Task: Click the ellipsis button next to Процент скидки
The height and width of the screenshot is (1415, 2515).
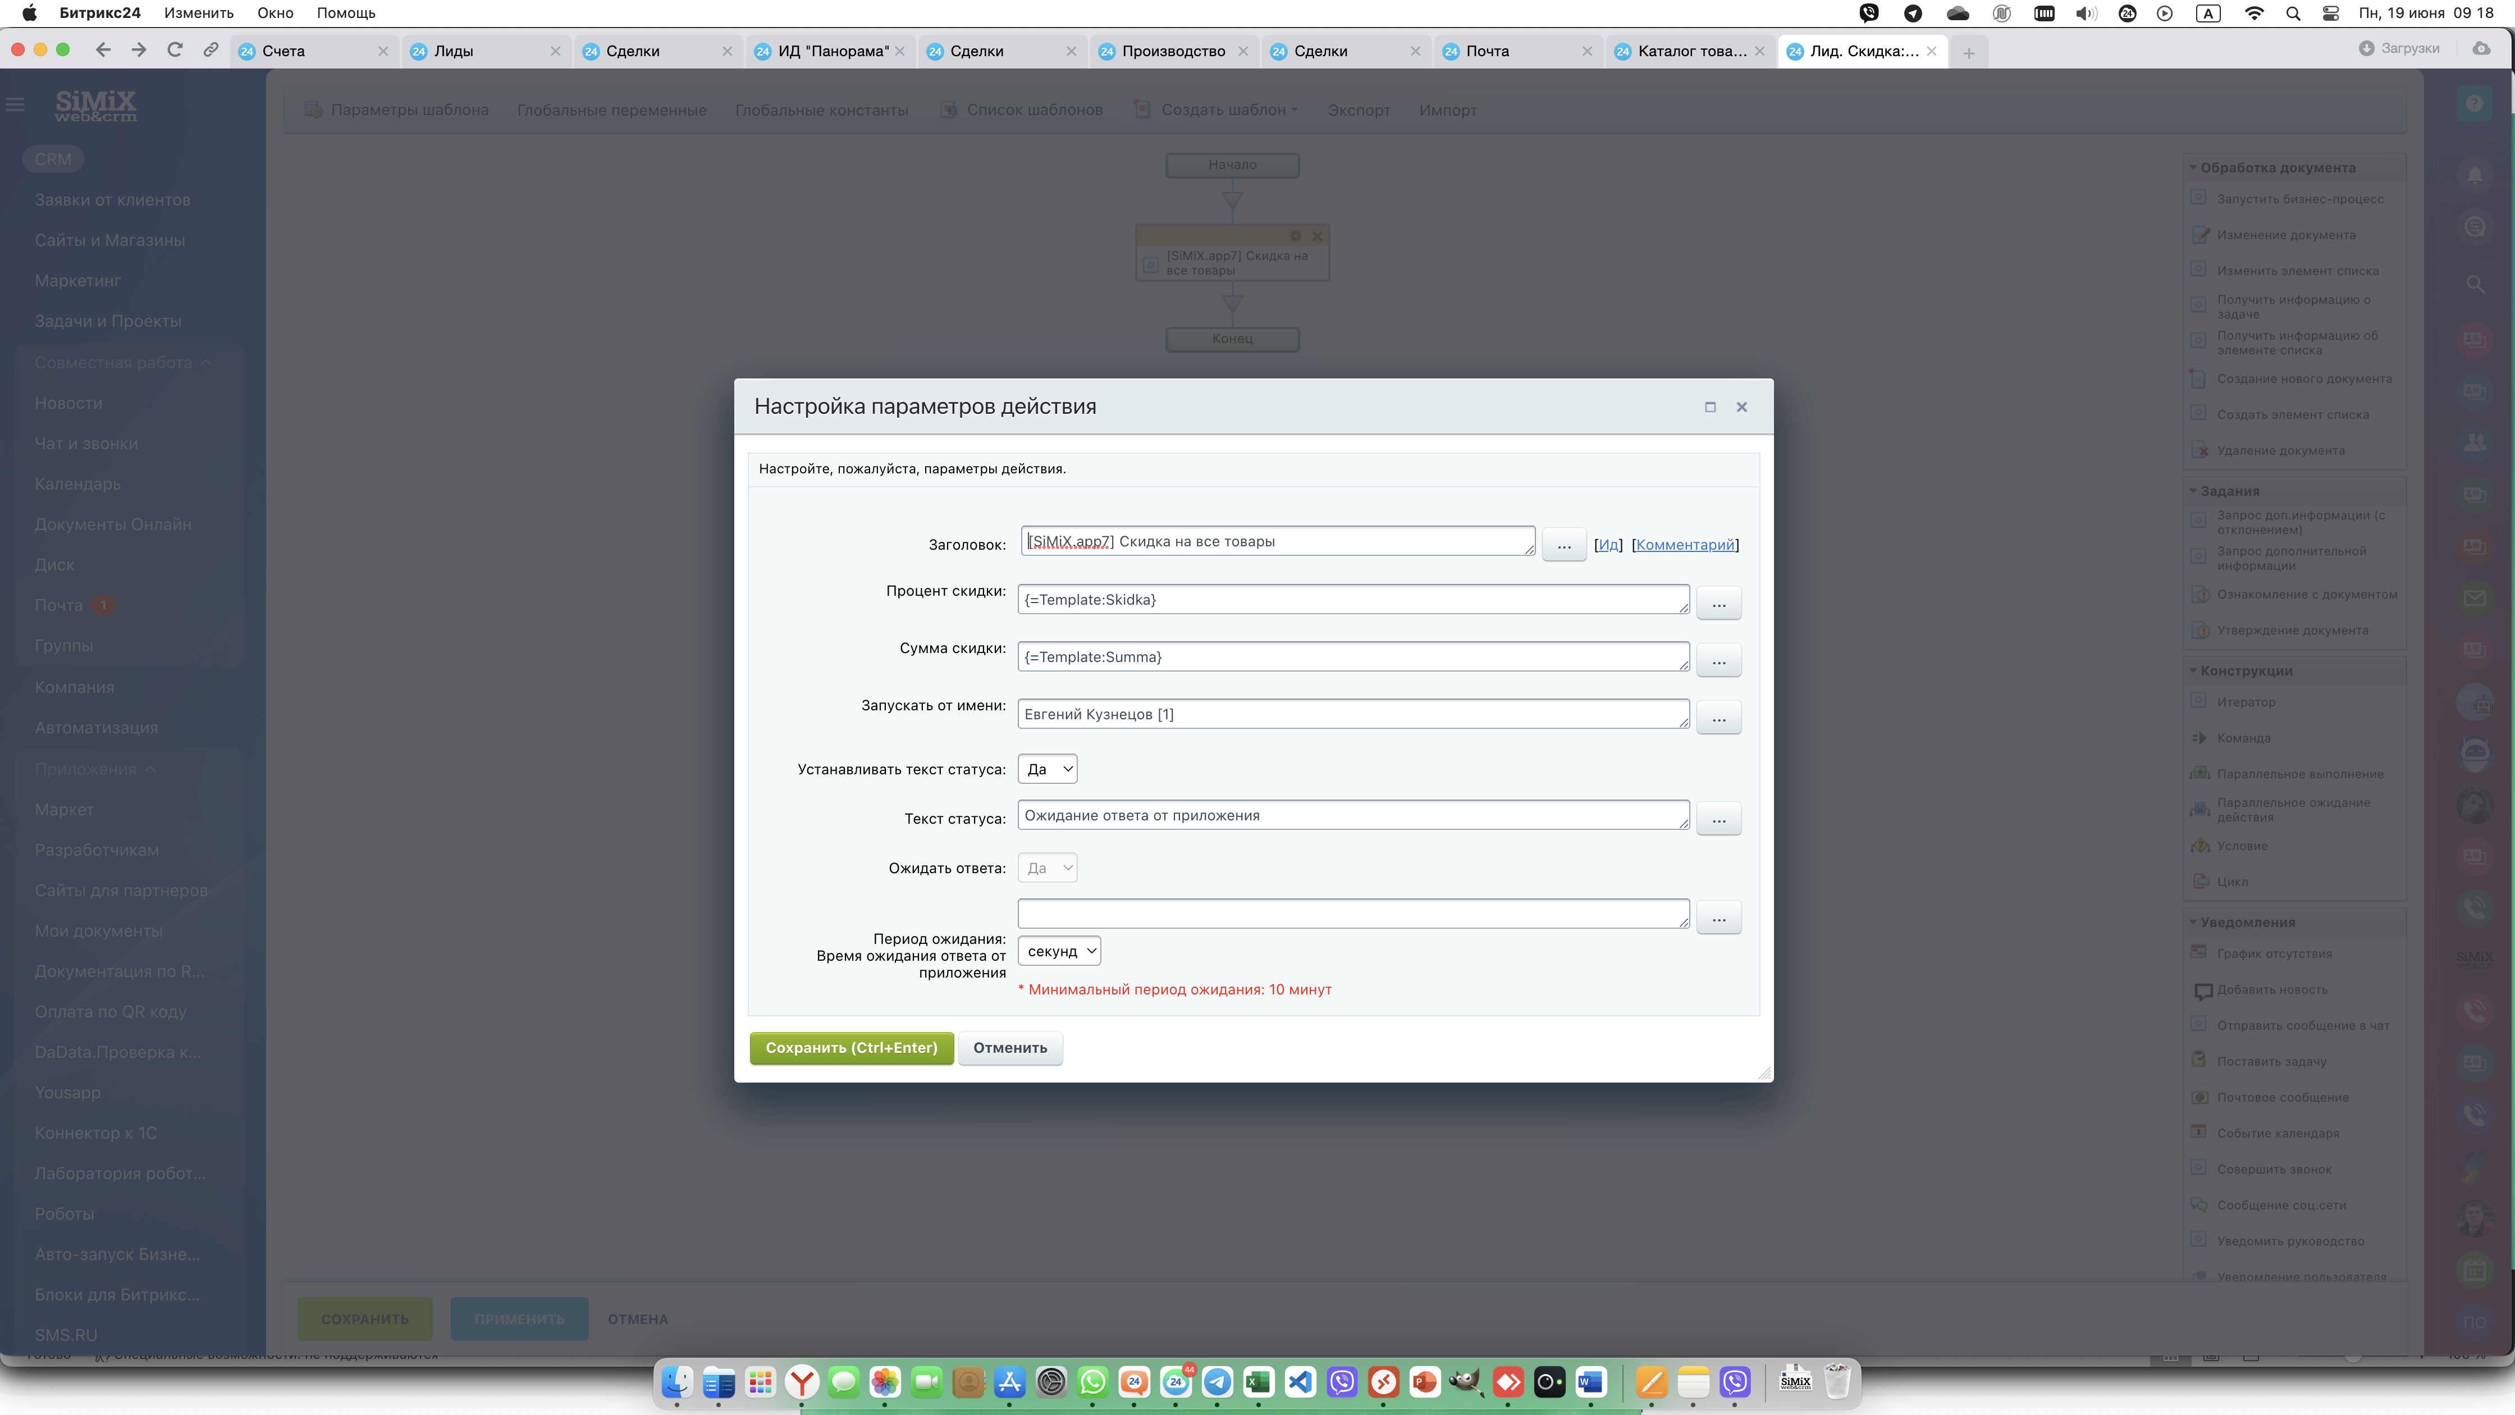Action: [1718, 604]
